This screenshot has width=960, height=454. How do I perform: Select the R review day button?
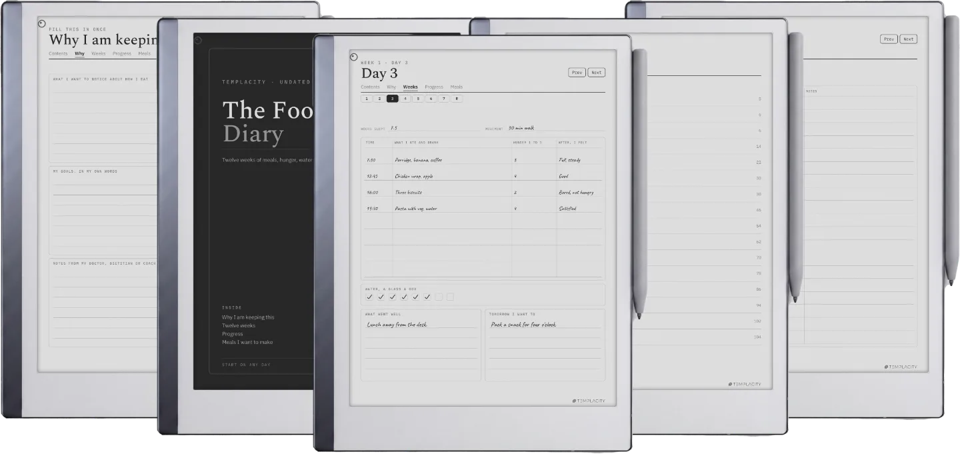(457, 99)
